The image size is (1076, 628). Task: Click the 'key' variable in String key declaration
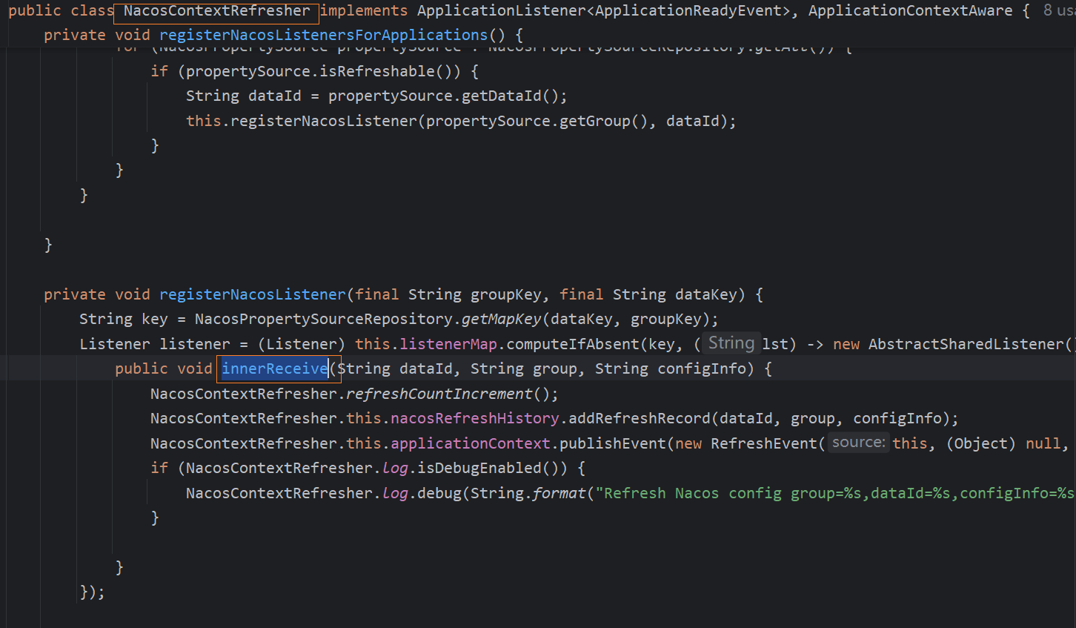pyautogui.click(x=155, y=319)
